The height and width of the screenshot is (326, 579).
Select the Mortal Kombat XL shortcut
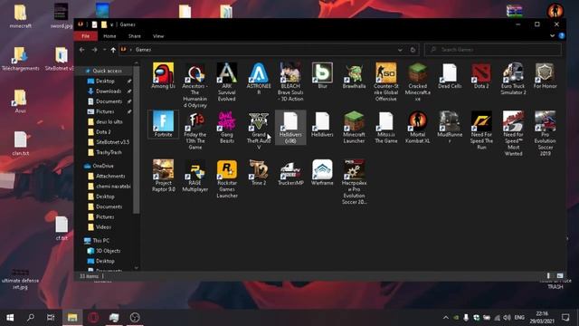[x=418, y=127]
